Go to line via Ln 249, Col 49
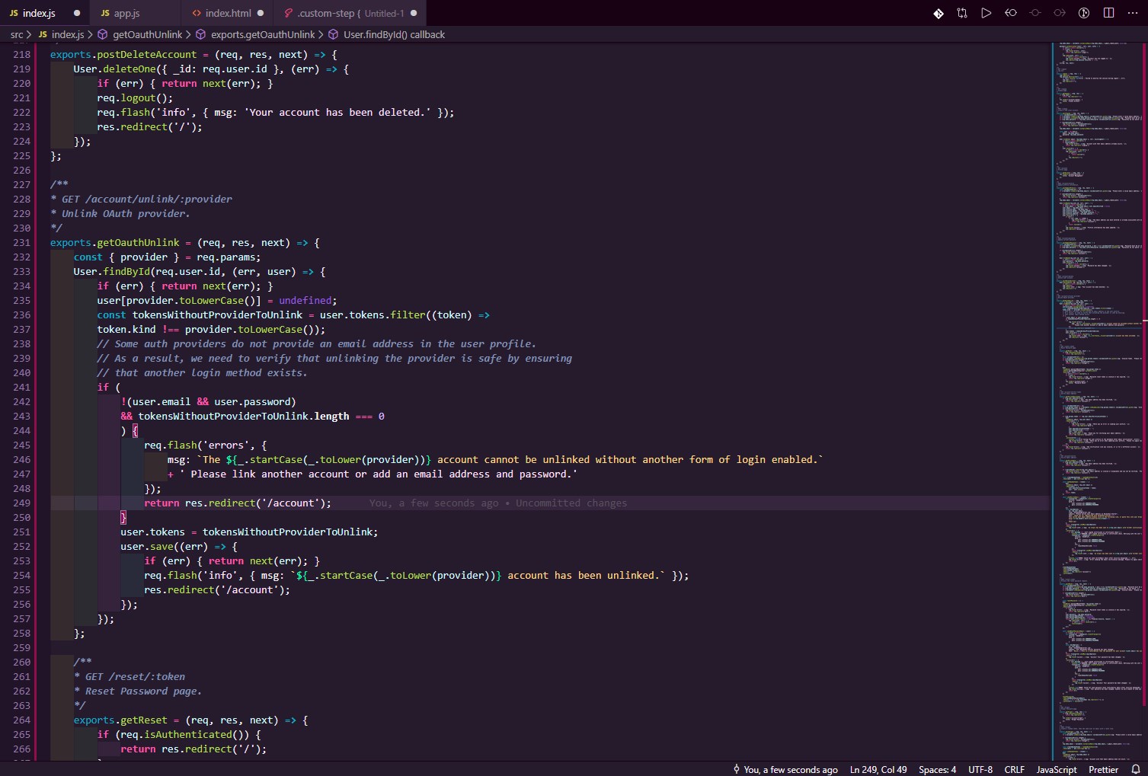Viewport: 1148px width, 776px height. (x=878, y=769)
